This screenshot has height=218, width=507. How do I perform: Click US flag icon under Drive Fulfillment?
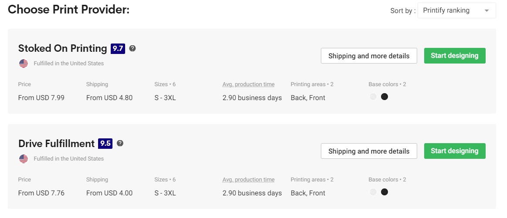click(x=24, y=159)
